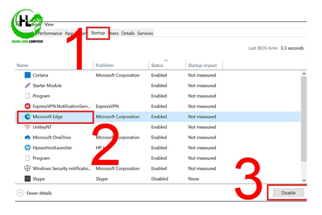Select the Cortana row name
322x215 pixels.
click(40, 75)
